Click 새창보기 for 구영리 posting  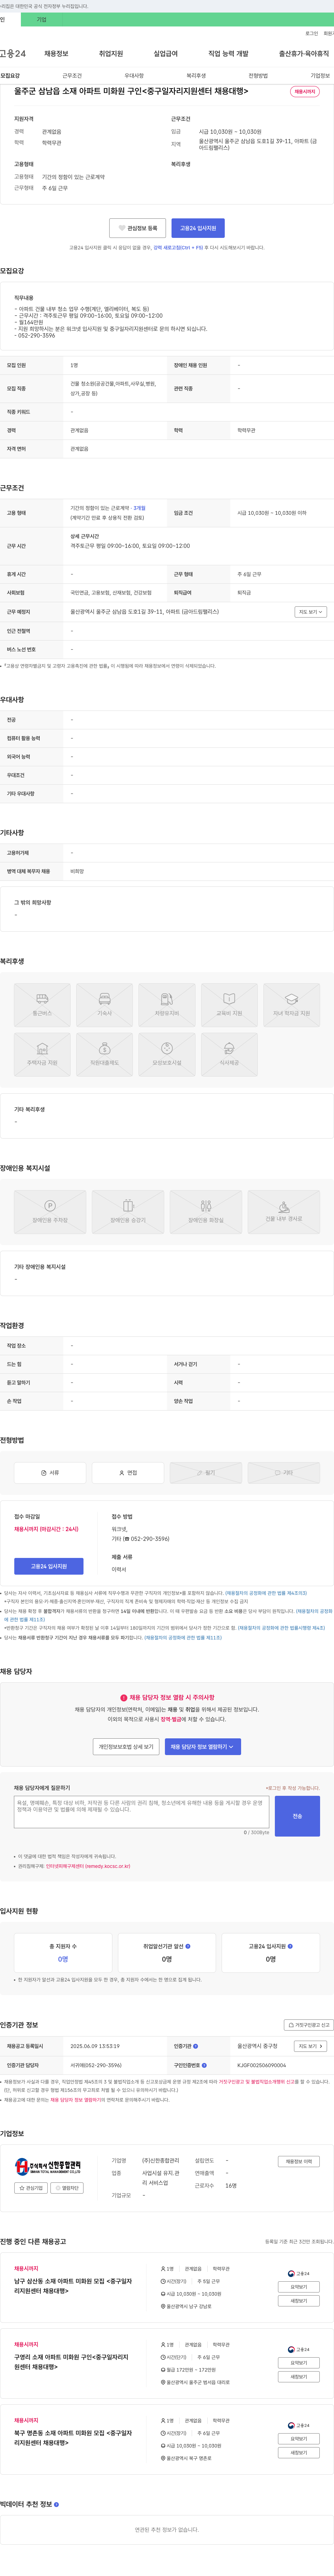click(x=299, y=2377)
